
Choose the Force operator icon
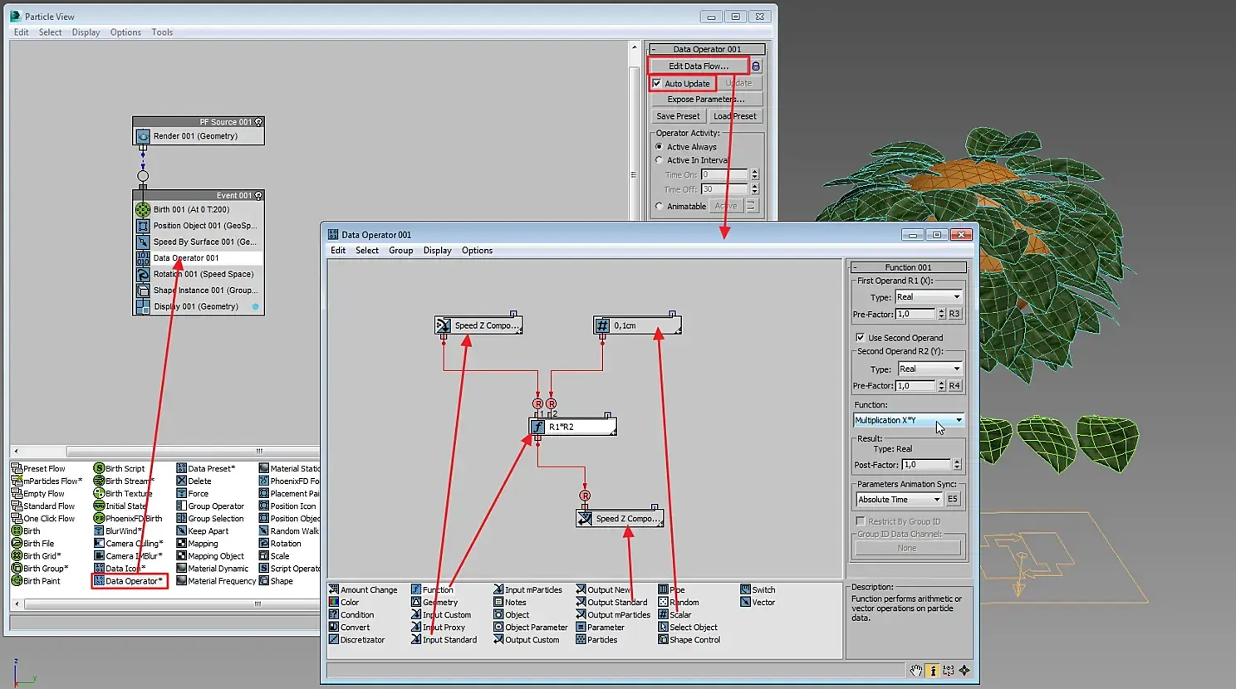(x=181, y=493)
